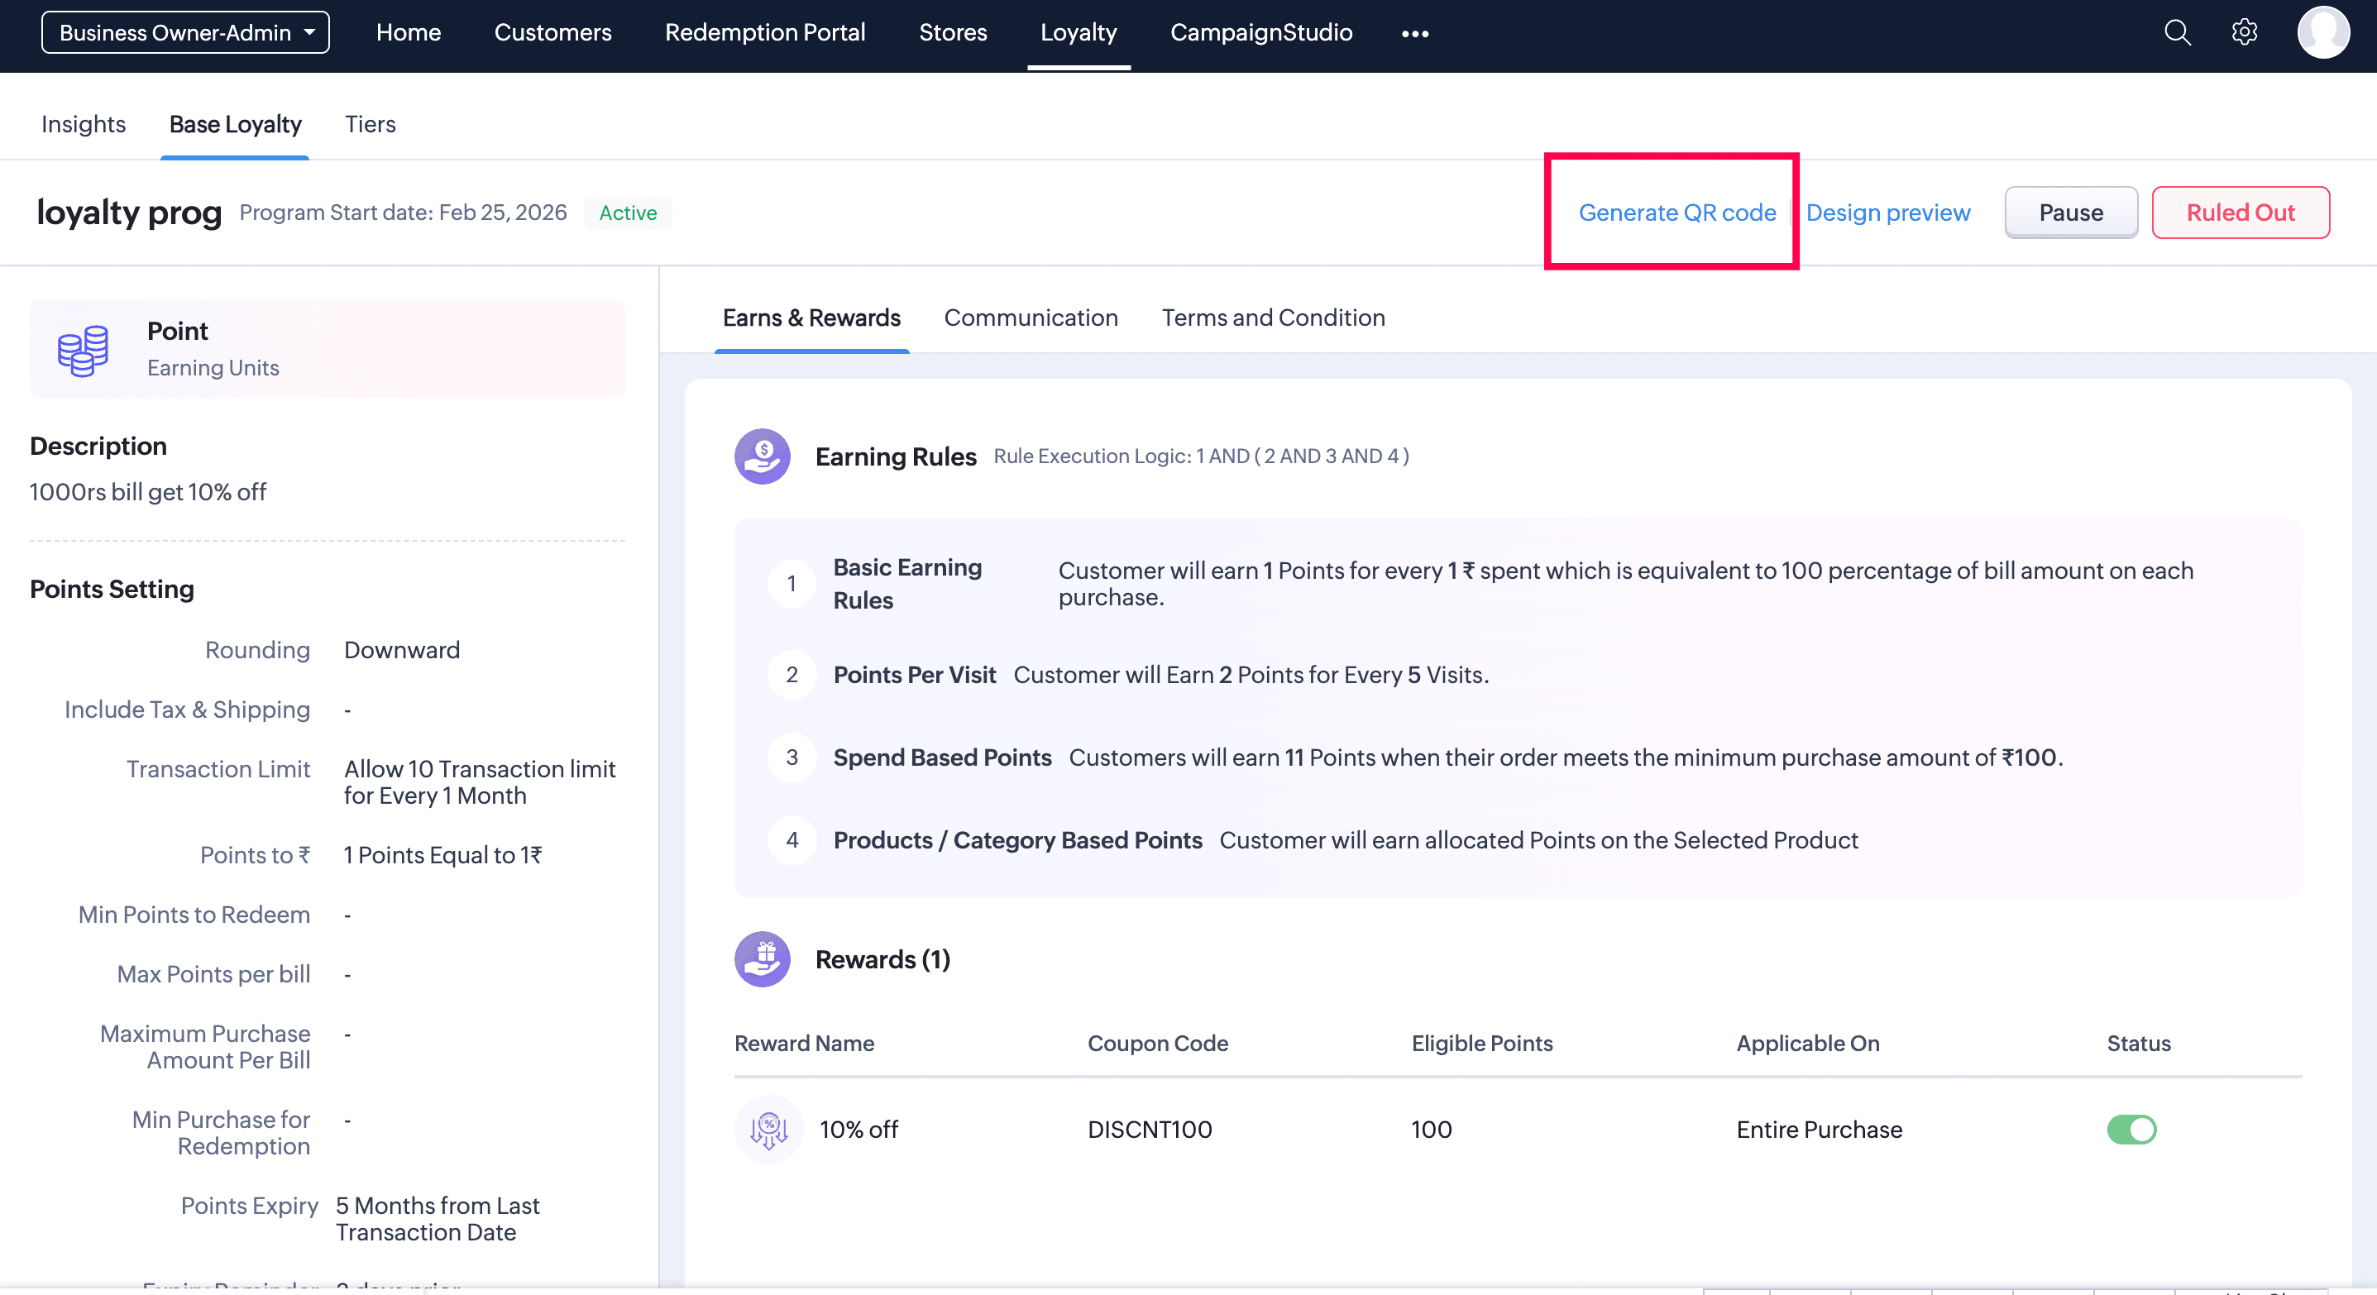Open the settings gear icon

pyautogui.click(x=2244, y=32)
